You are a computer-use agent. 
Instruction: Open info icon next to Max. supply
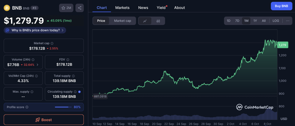[32, 92]
